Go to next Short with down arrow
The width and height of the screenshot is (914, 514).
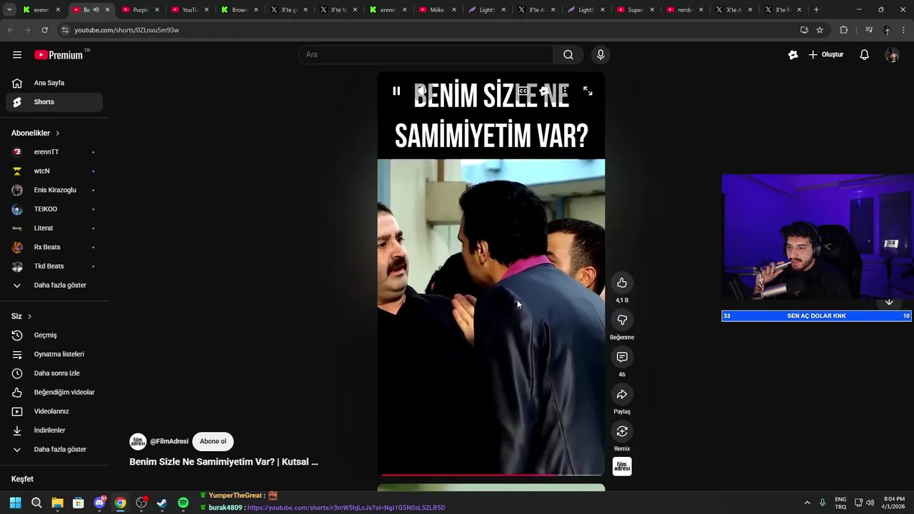889,302
